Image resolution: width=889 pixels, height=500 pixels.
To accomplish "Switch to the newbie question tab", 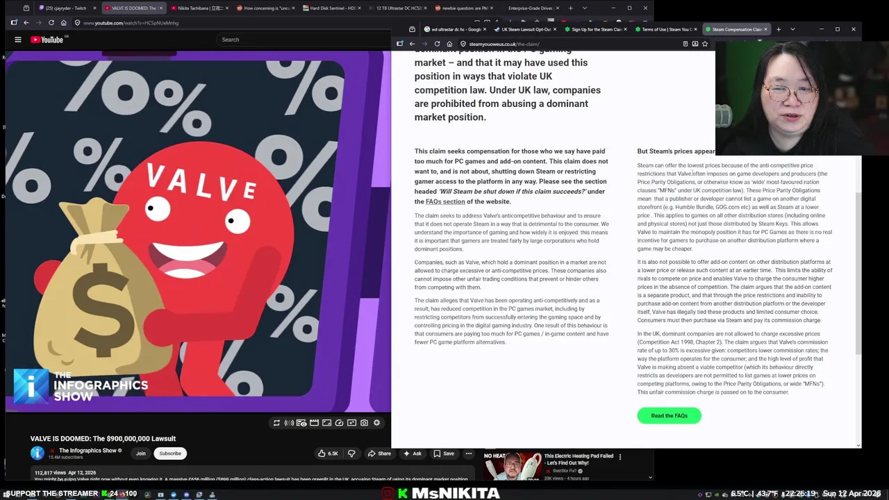I will [x=465, y=8].
